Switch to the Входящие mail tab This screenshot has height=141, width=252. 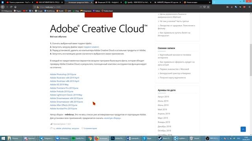coord(108,2)
